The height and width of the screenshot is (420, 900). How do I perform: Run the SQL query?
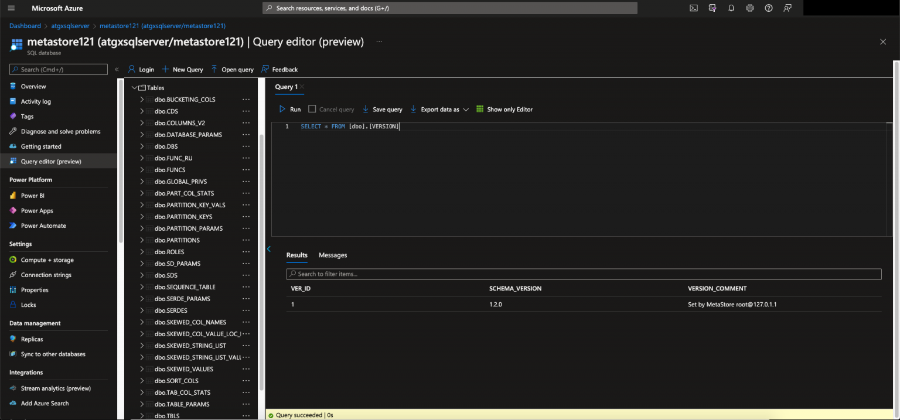point(291,109)
